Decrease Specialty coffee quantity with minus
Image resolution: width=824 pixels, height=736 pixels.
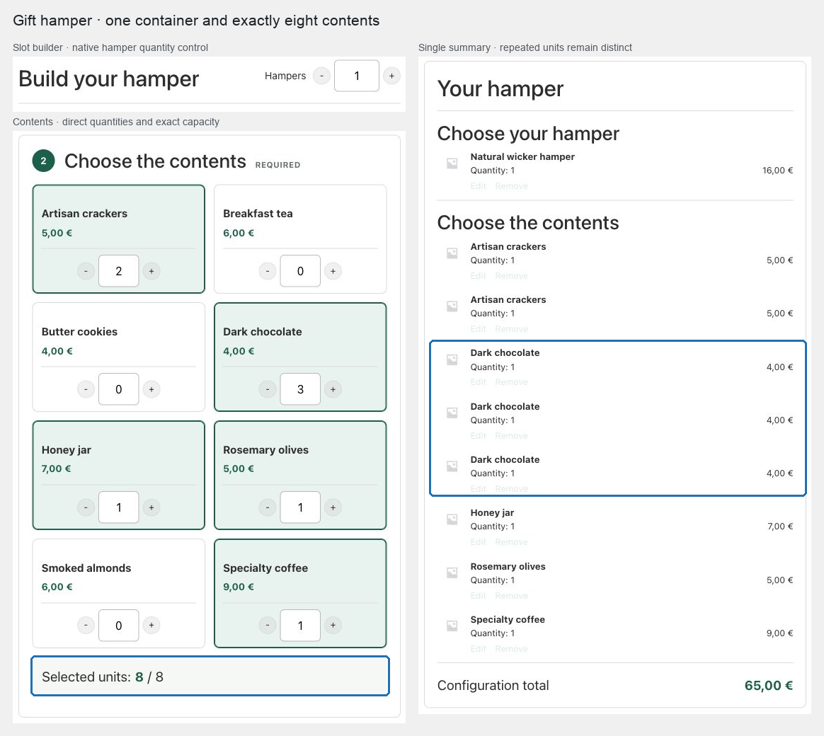(268, 625)
